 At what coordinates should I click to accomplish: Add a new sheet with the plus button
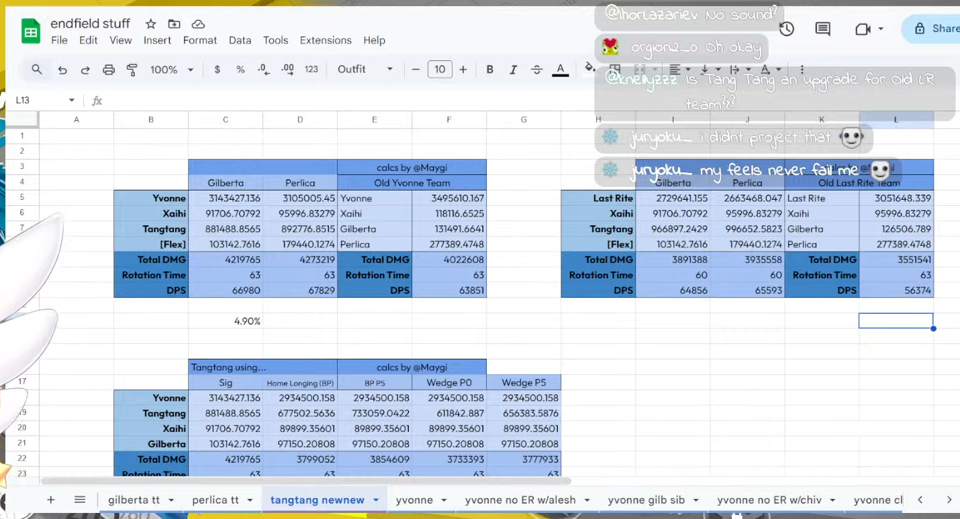tap(50, 500)
